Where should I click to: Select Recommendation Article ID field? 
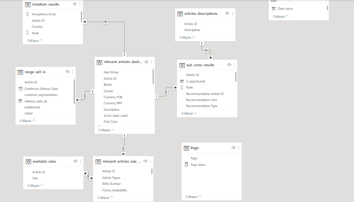click(x=205, y=94)
